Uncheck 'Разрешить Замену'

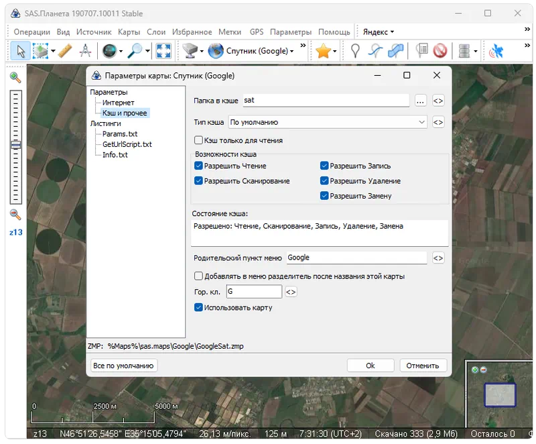tap(324, 196)
